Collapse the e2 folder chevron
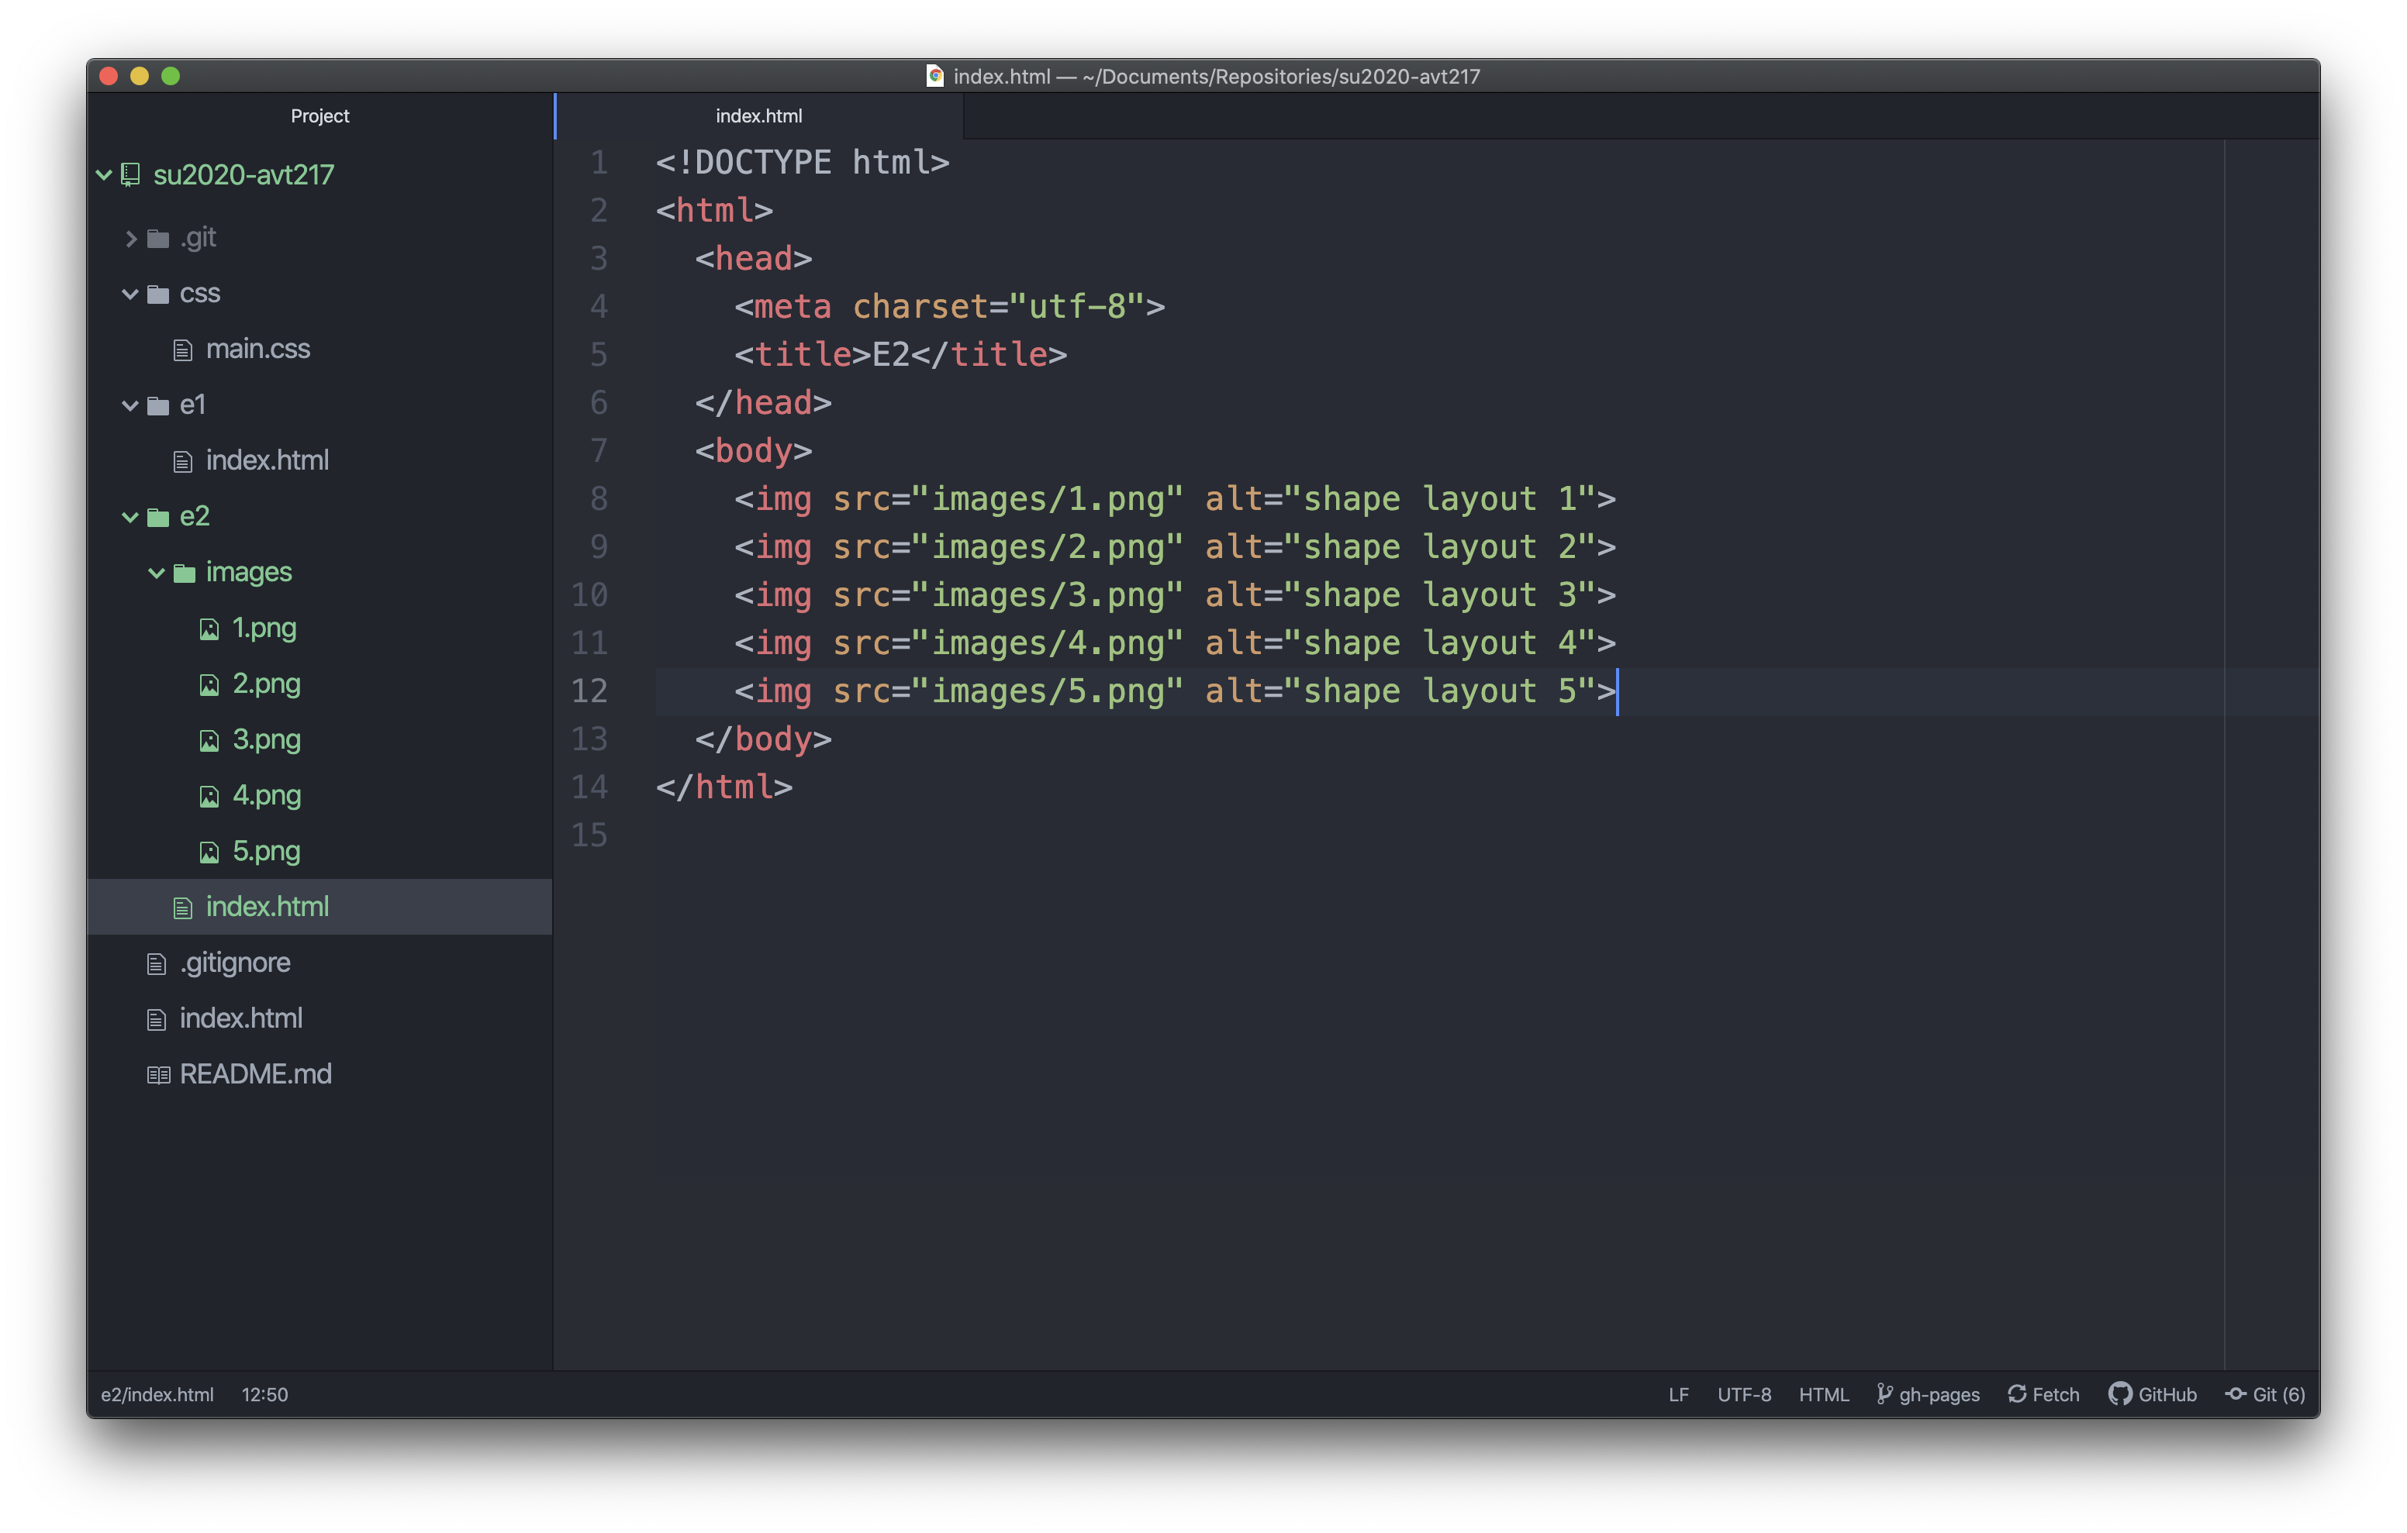The width and height of the screenshot is (2407, 1533). pyautogui.click(x=130, y=517)
